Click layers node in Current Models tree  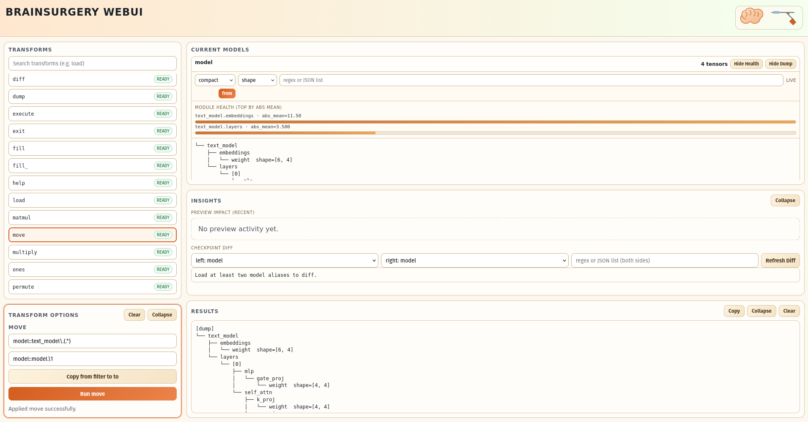click(228, 167)
